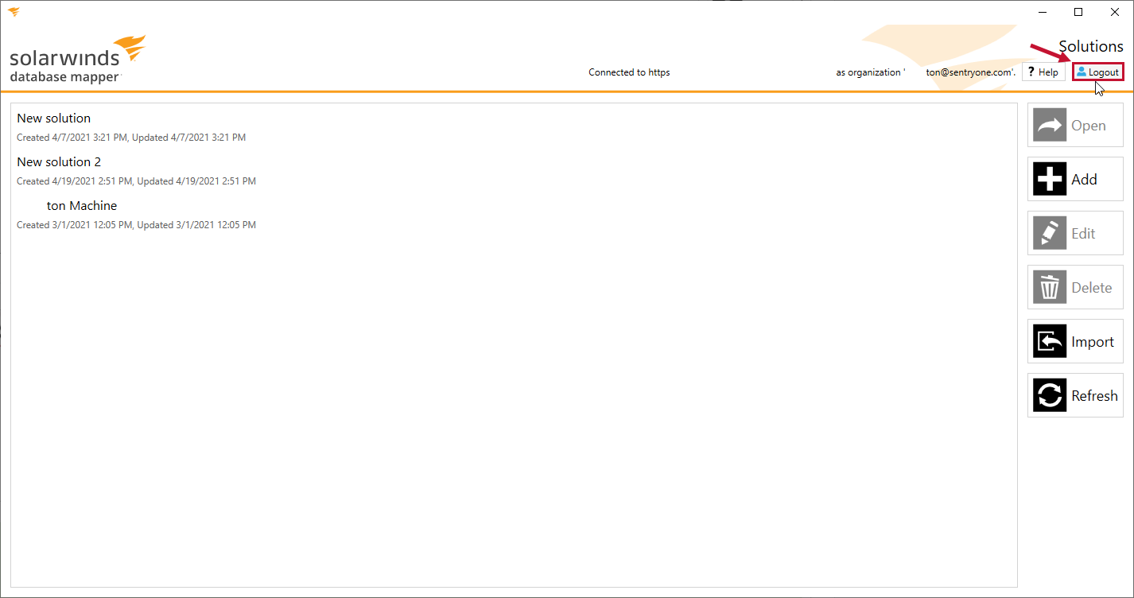1134x598 pixels.
Task: Click 'Created 4/19/2021 2:51 PM' details line
Action: coord(136,181)
